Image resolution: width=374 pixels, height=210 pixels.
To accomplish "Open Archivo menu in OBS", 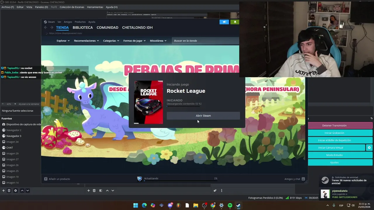I will tap(8, 7).
